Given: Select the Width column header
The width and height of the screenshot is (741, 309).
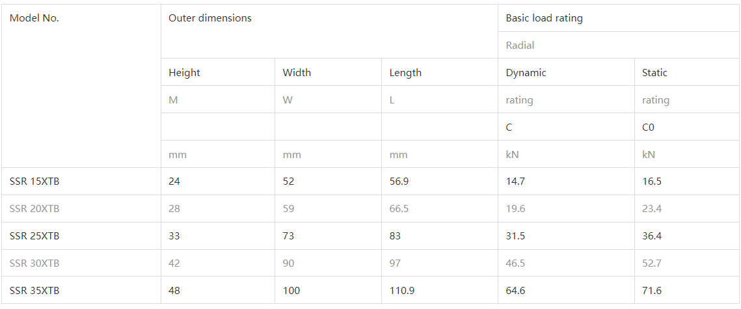Looking at the screenshot, I should (x=297, y=73).
